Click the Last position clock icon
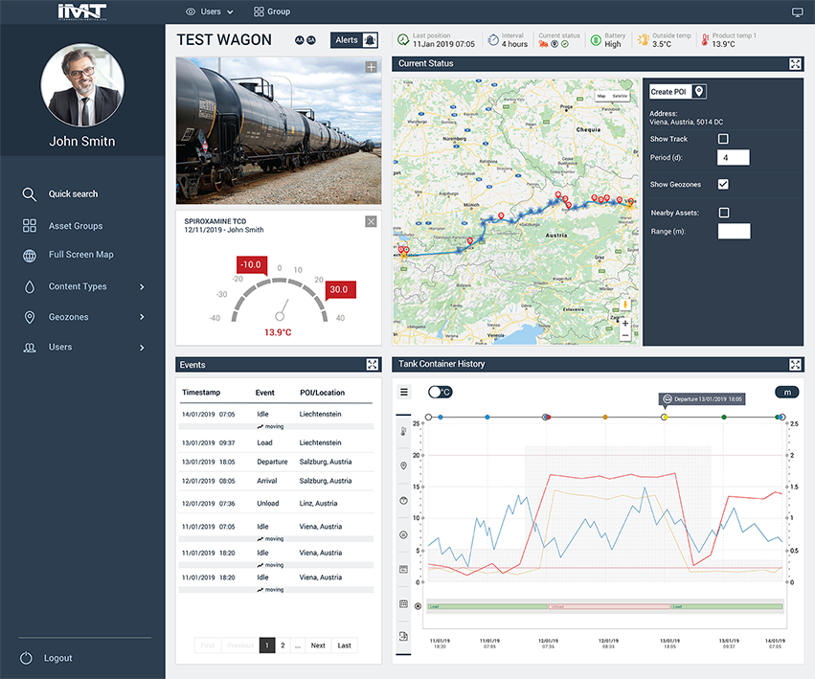The height and width of the screenshot is (679, 815). click(x=403, y=40)
